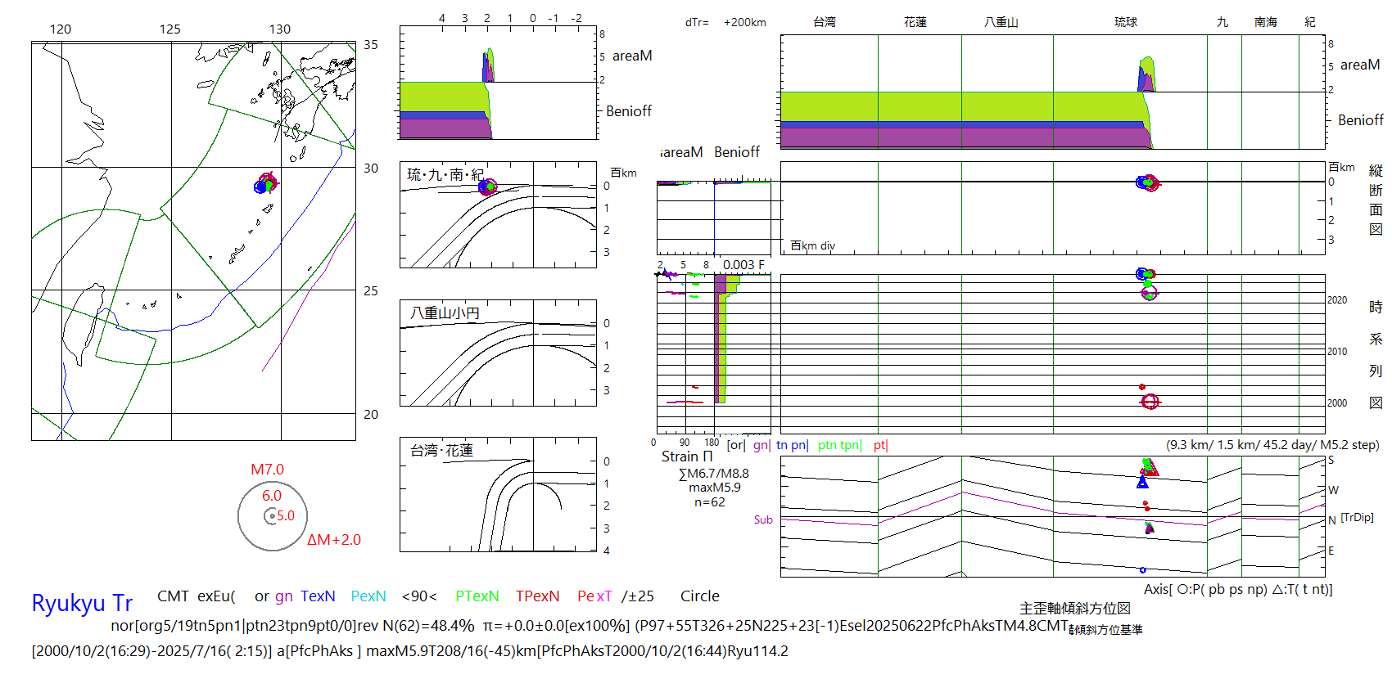Click the 八重山 region header label

1001,22
